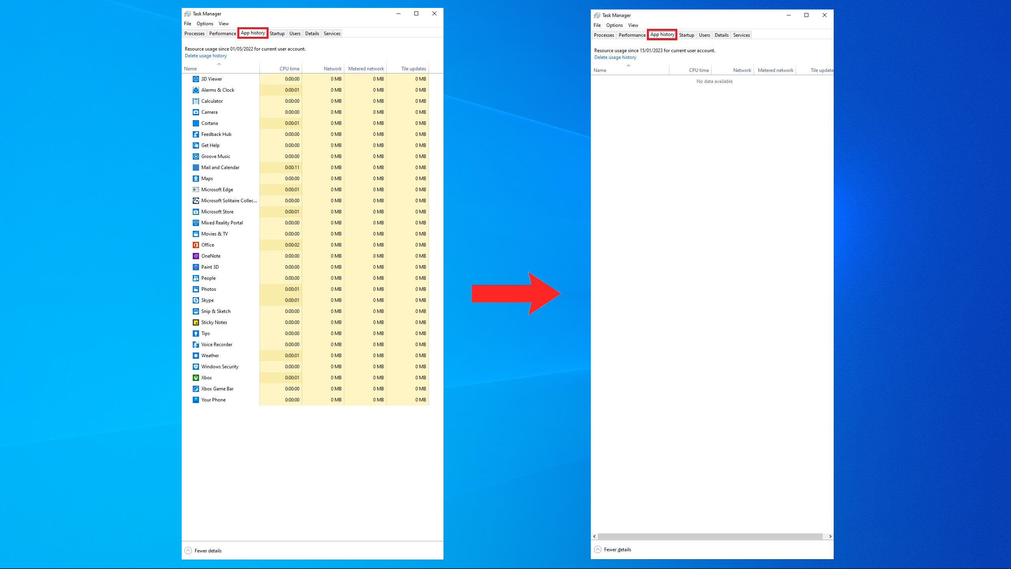Click the Office app icon

pos(195,245)
